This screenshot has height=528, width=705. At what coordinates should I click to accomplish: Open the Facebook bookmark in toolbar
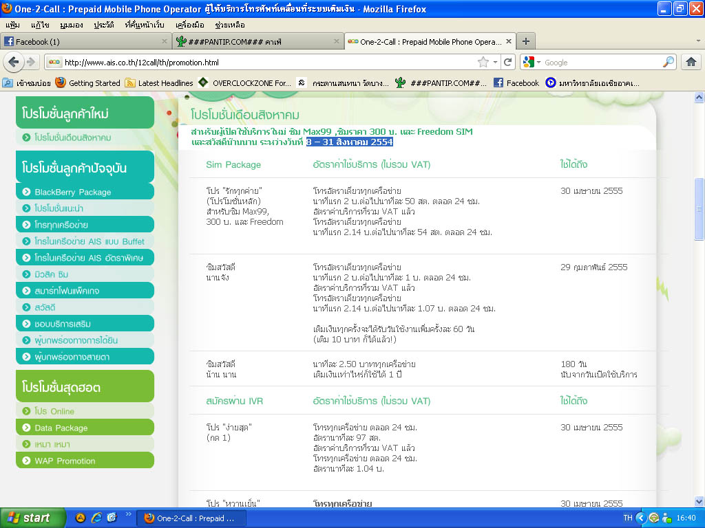tap(516, 82)
